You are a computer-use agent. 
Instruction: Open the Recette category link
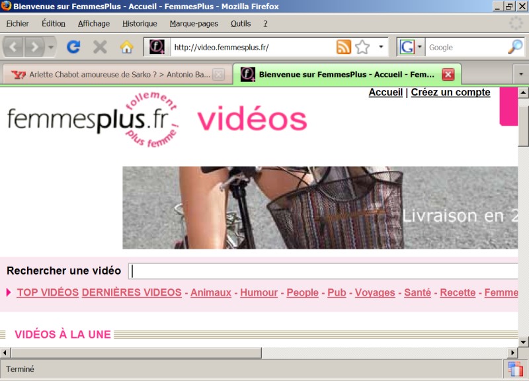click(x=458, y=292)
